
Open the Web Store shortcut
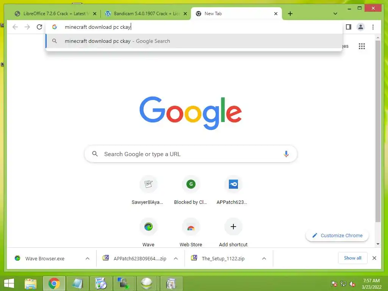(191, 232)
